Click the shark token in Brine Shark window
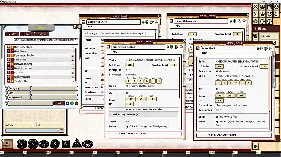281x157 pixels. click(x=266, y=48)
